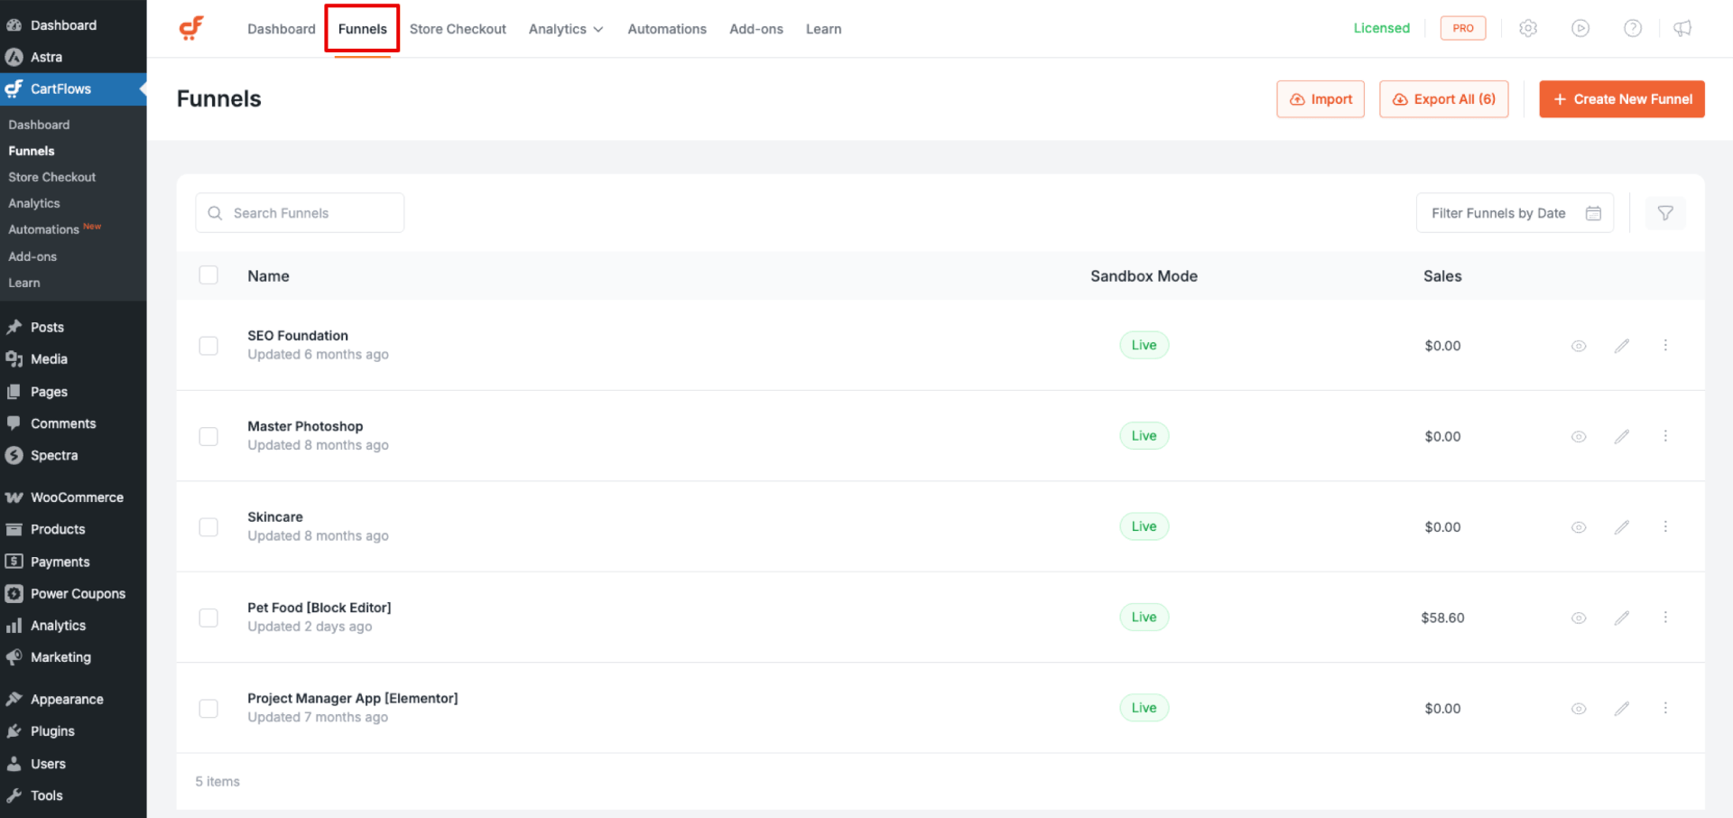Expand the Analytics dropdown in top navigation
Screen dimensions: 1733x818
click(x=566, y=29)
